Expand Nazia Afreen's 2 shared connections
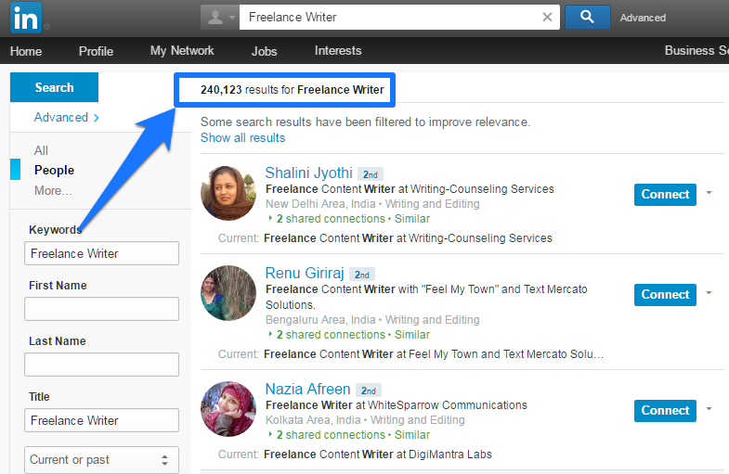Viewport: 729px width, 474px height. tap(331, 435)
